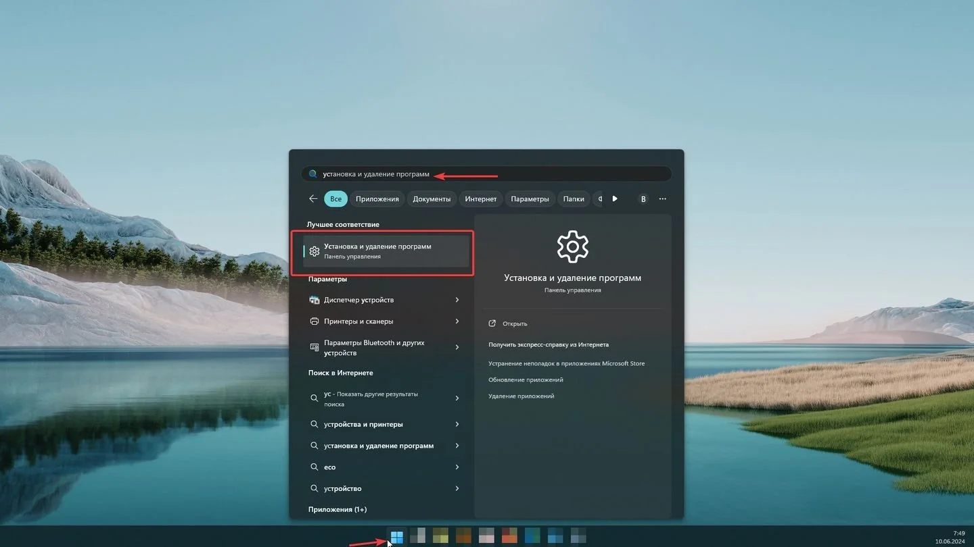Image resolution: width=974 pixels, height=547 pixels.
Task: Expand arrow for Диспетчер устройств
Action: coord(457,300)
